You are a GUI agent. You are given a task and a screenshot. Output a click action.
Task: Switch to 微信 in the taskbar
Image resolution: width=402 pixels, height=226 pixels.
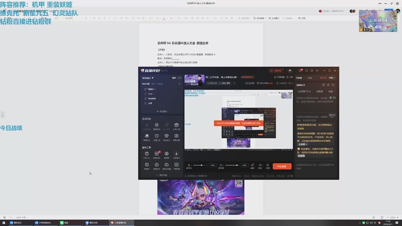(70, 222)
